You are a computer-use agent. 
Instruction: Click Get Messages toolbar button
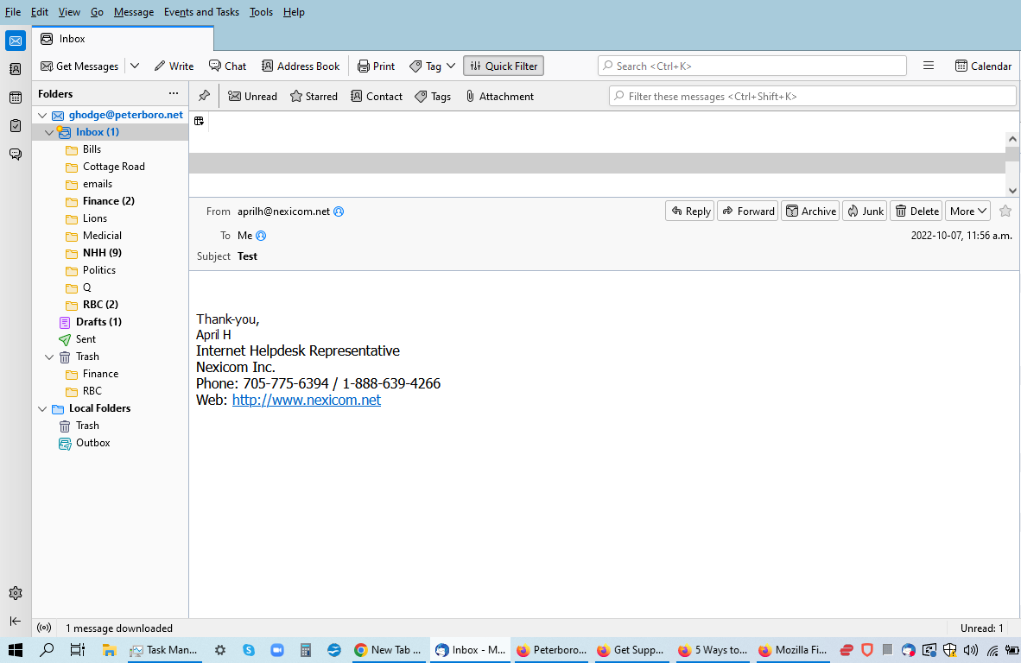(79, 66)
